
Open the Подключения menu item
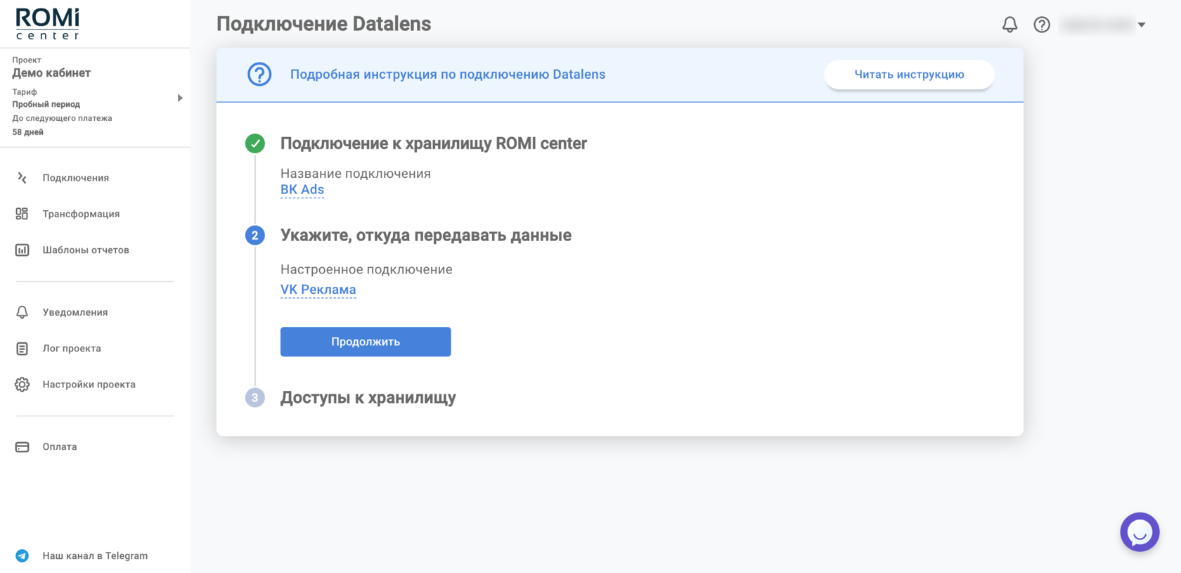75,178
